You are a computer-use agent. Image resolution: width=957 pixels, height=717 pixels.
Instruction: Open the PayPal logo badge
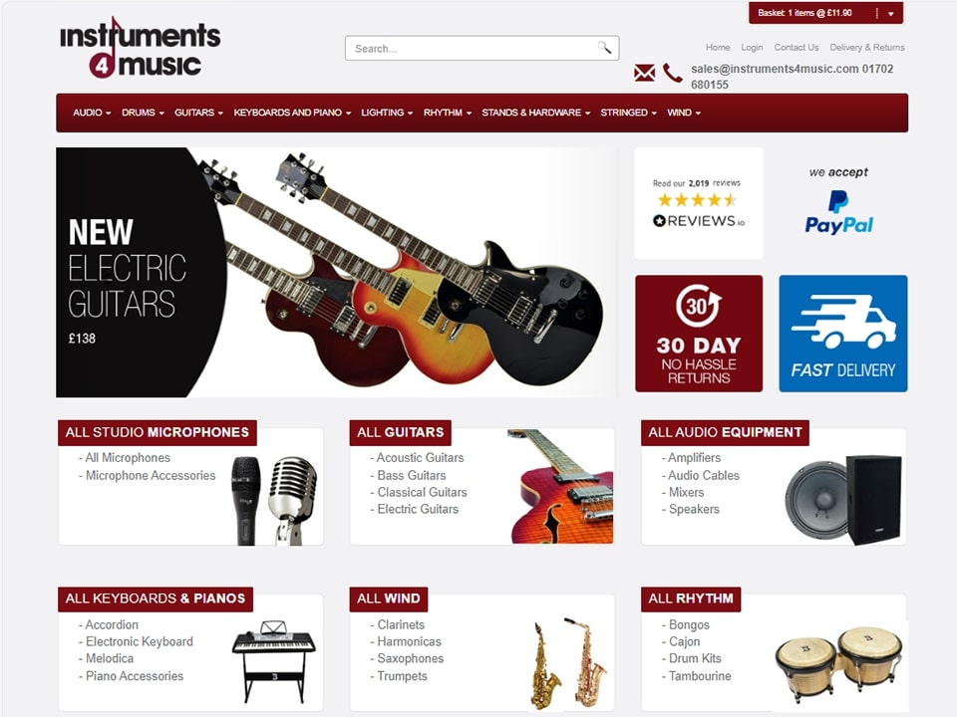coord(838,212)
